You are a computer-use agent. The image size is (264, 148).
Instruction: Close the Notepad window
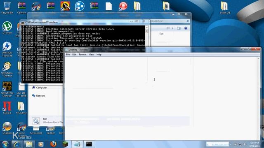[256, 49]
